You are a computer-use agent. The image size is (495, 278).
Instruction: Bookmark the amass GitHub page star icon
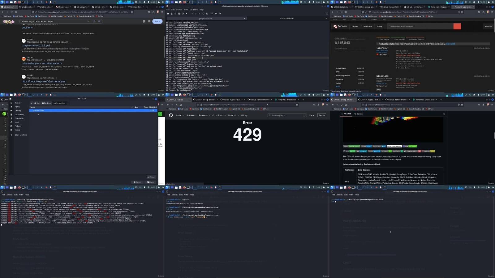pos(462,105)
